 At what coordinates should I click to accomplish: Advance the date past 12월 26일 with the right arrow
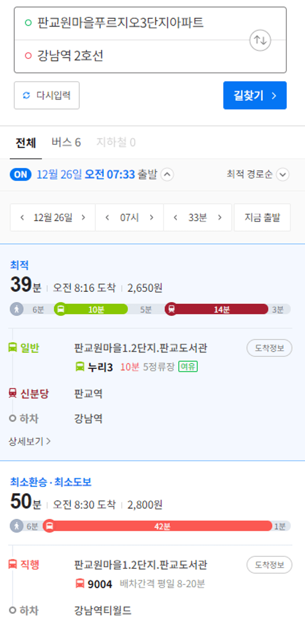pos(83,217)
